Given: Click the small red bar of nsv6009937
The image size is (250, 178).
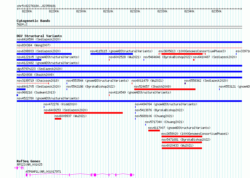Looking at the screenshot, I should [58, 119].
